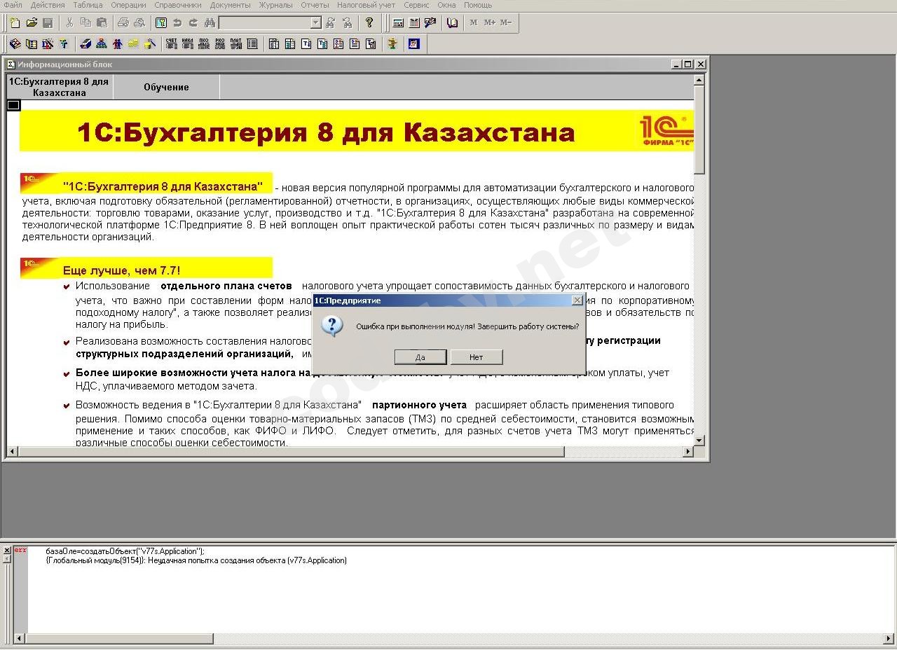Image resolution: width=897 pixels, height=650 pixels.
Task: Click the Cut scissors icon
Action: (69, 22)
